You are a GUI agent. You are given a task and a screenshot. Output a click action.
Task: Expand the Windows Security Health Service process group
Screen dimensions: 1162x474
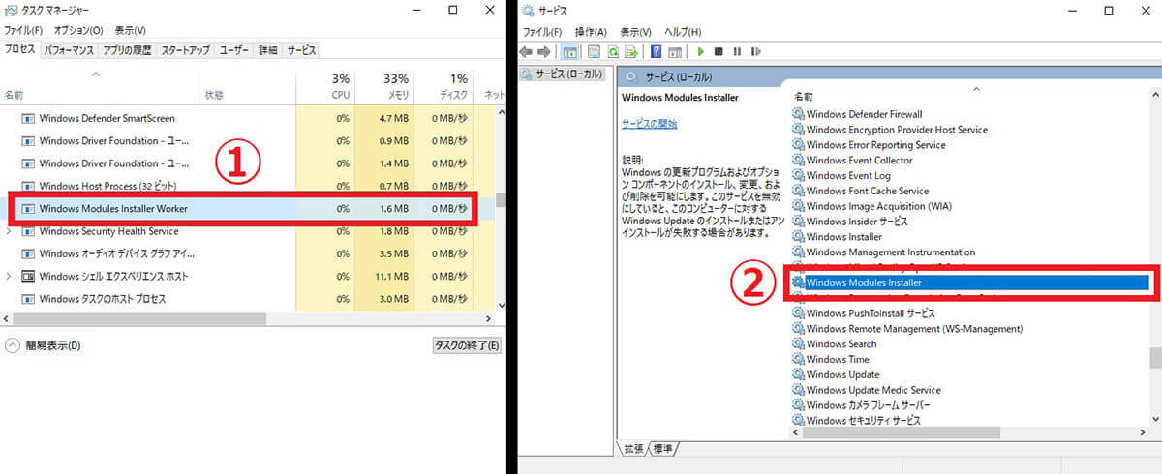(x=10, y=231)
